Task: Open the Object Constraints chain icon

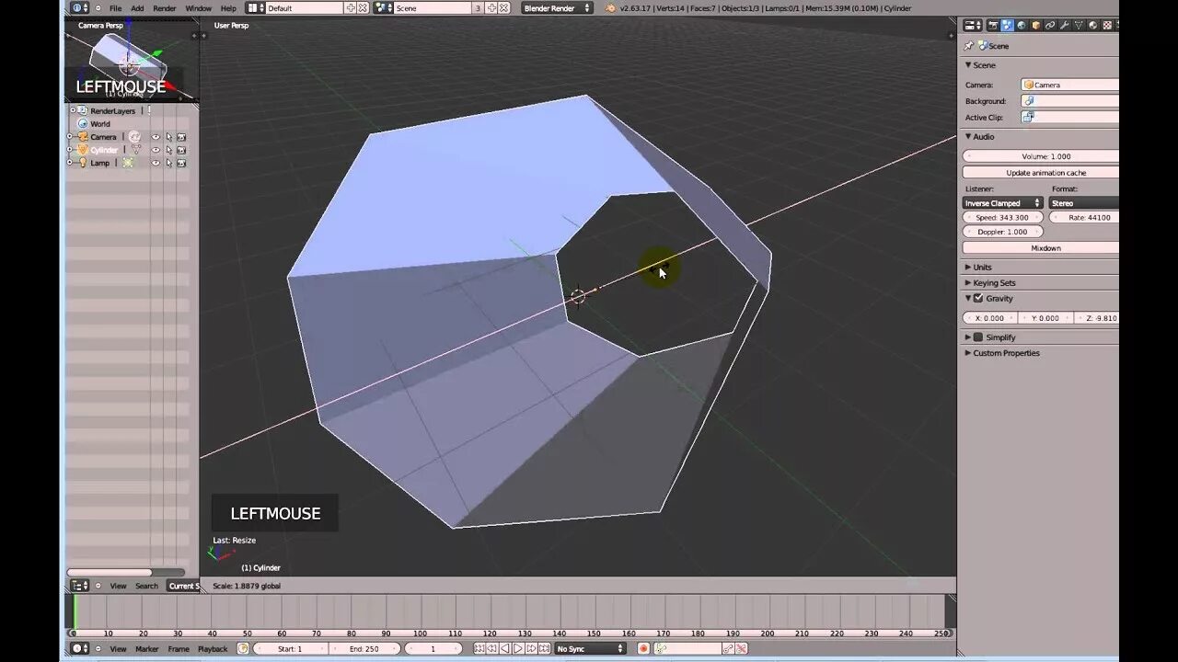Action: (x=1050, y=26)
